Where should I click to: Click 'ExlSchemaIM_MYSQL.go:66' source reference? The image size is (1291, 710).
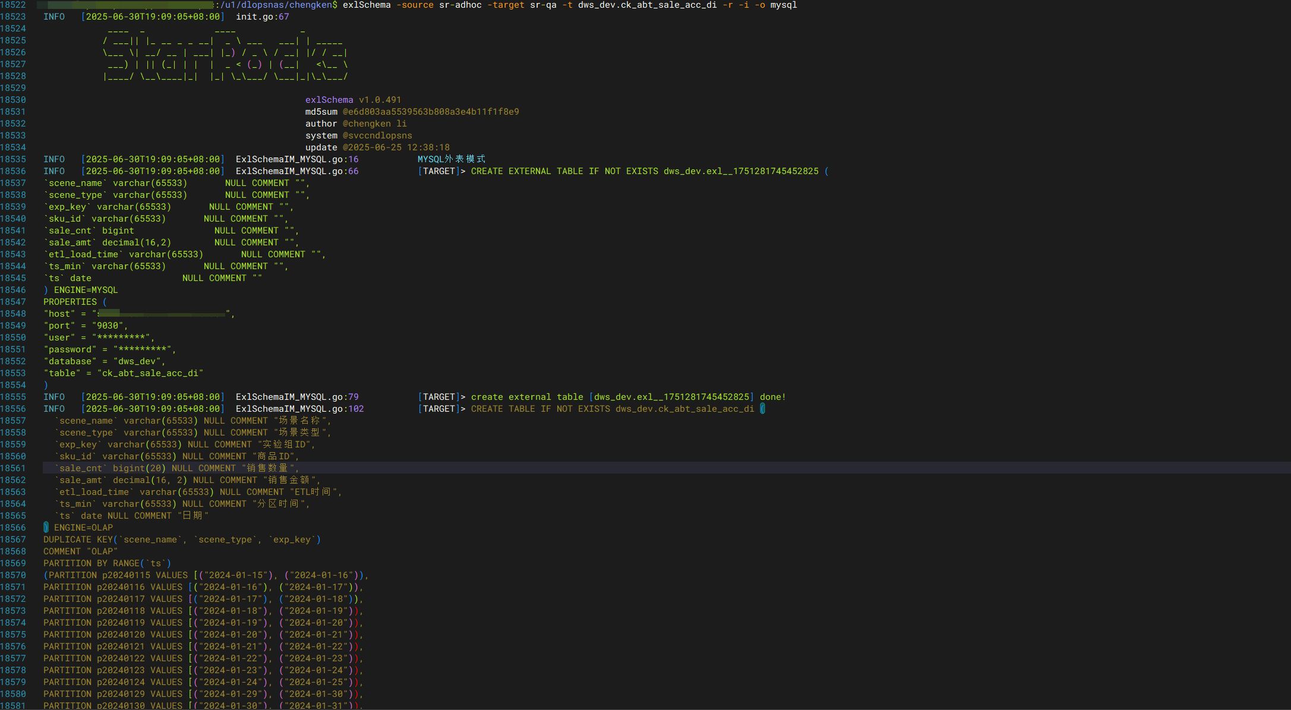[x=297, y=171]
